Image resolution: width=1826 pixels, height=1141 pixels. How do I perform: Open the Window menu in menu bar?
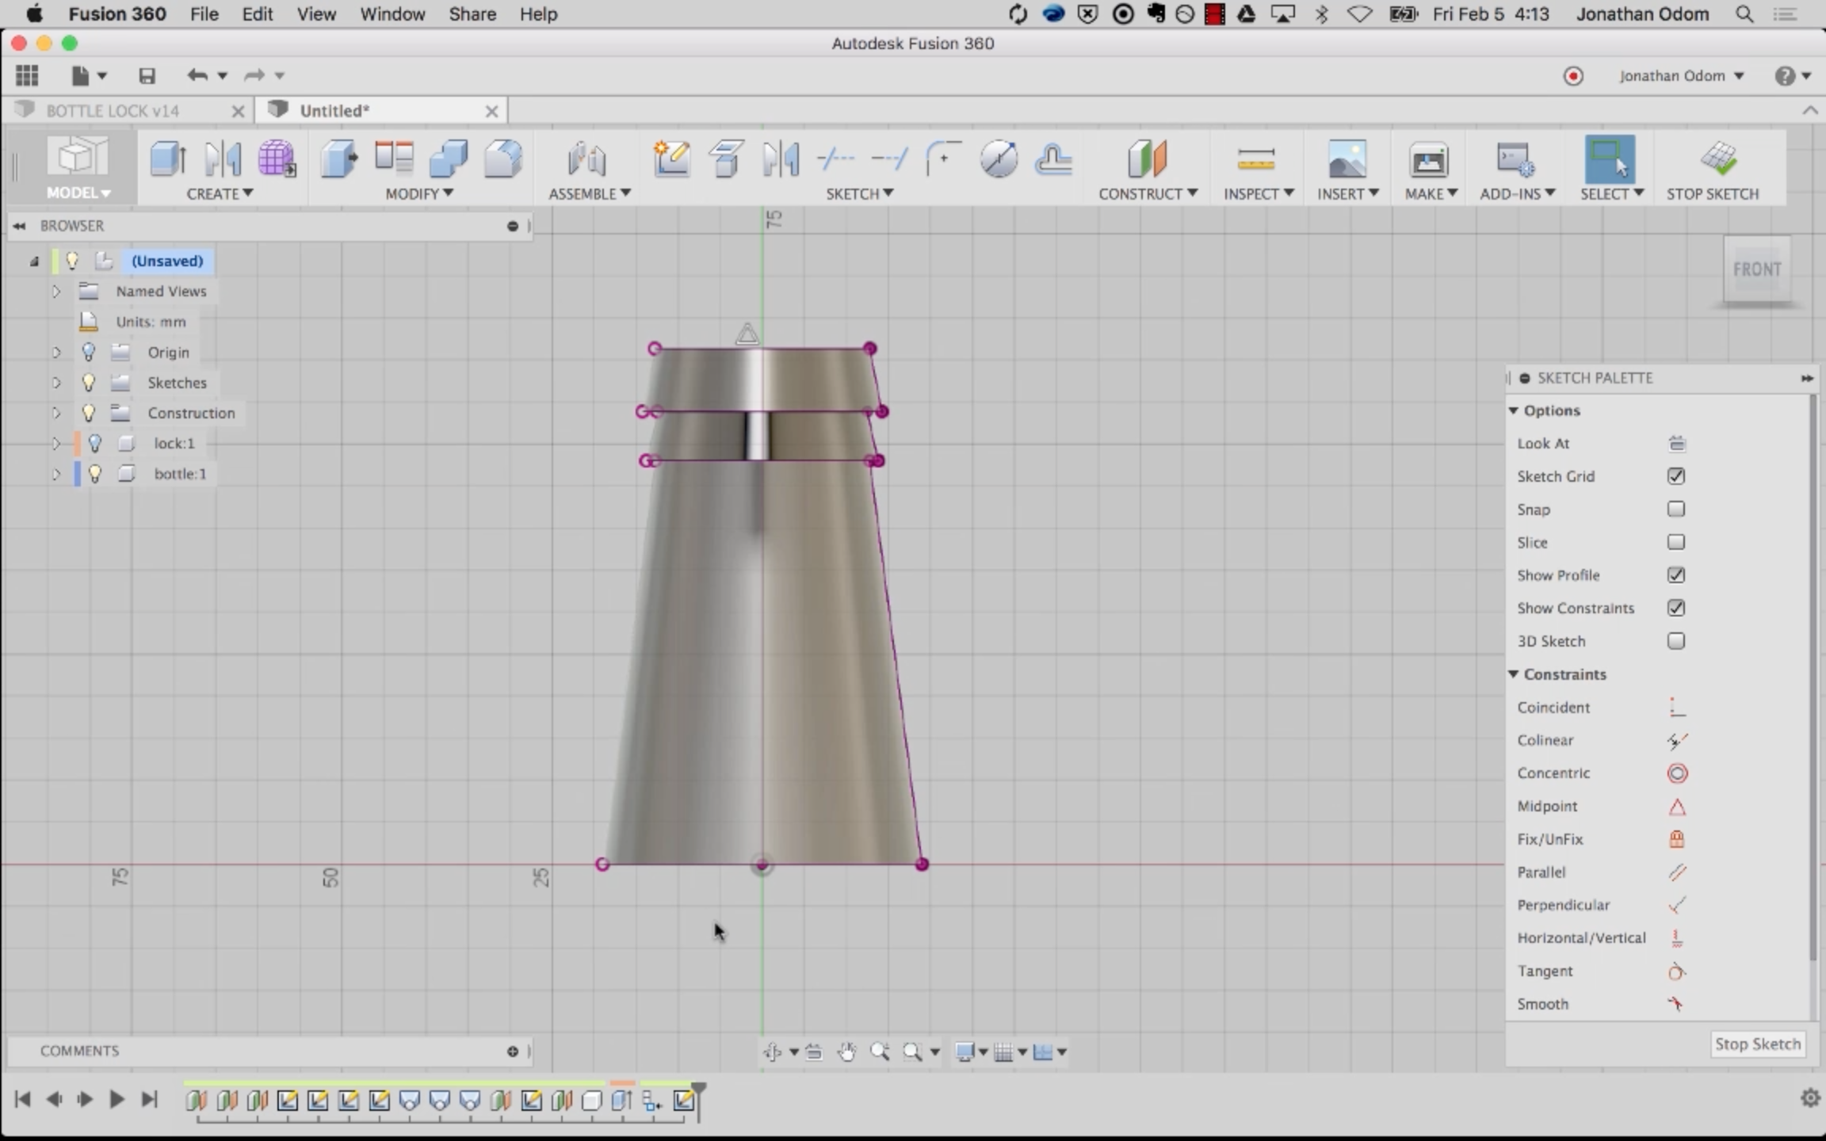click(392, 14)
